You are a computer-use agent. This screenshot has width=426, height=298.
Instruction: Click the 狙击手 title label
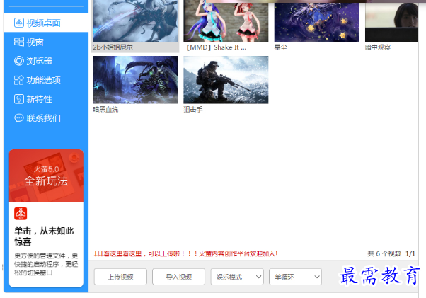tap(193, 110)
